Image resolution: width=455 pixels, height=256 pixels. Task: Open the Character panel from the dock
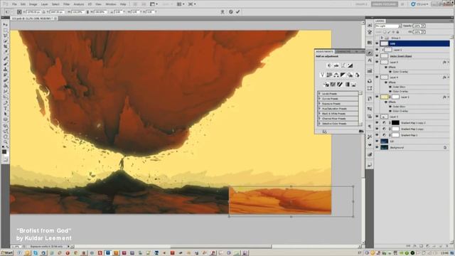pos(370,60)
